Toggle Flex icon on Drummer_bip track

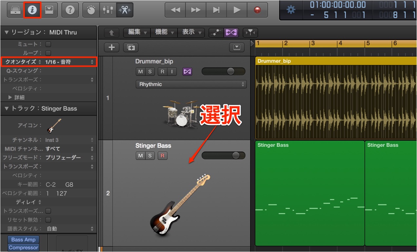187,72
